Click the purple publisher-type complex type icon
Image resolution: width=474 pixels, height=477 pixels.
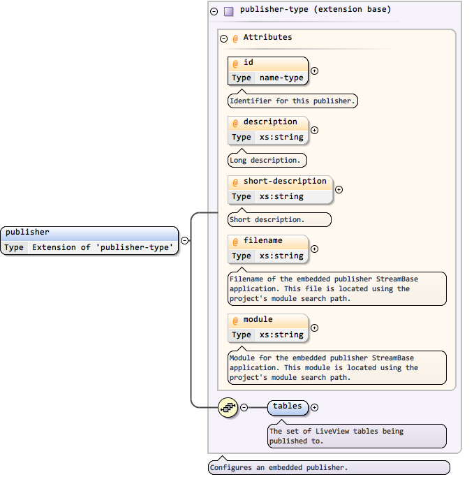point(229,11)
